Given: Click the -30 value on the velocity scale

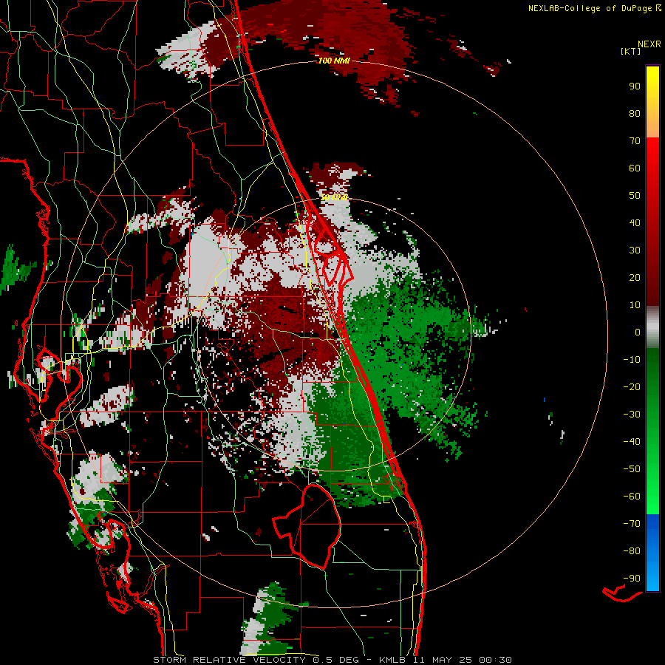Looking at the screenshot, I should 632,415.
